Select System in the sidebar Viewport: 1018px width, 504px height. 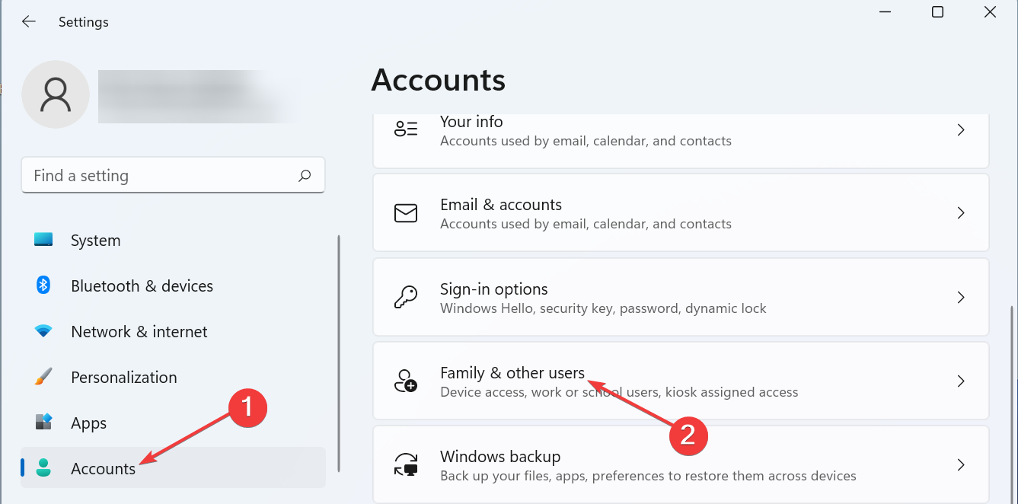[95, 241]
